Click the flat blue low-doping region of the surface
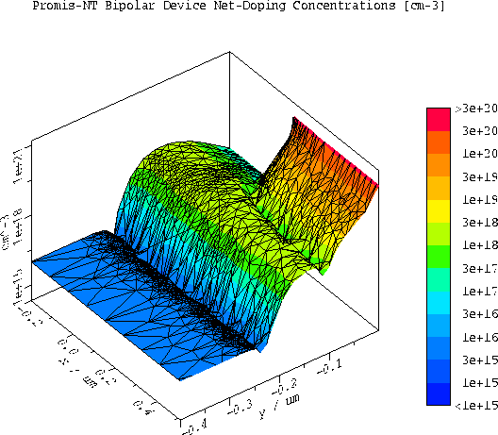The height and width of the screenshot is (435, 498). 127,305
